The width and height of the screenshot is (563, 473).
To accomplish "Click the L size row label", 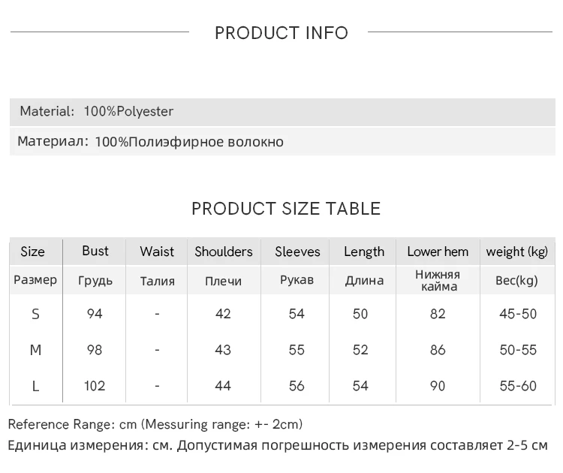I will 35,387.
